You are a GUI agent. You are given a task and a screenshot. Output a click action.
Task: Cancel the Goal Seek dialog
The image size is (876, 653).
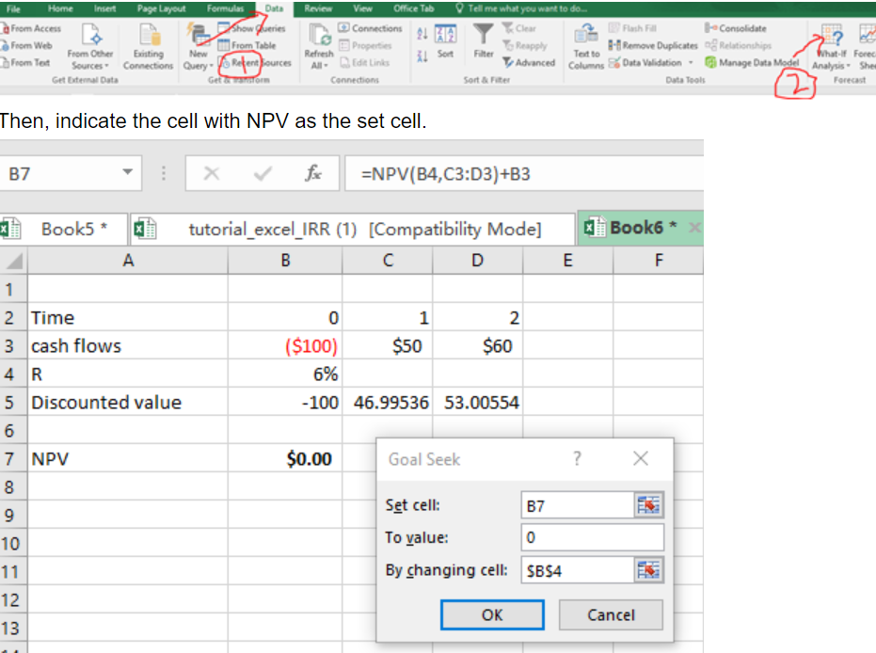pyautogui.click(x=611, y=614)
